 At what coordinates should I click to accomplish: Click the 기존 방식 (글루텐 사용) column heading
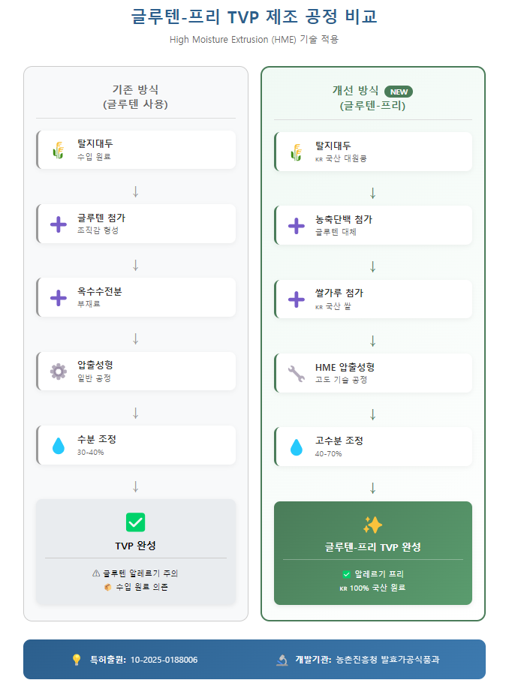coord(136,97)
